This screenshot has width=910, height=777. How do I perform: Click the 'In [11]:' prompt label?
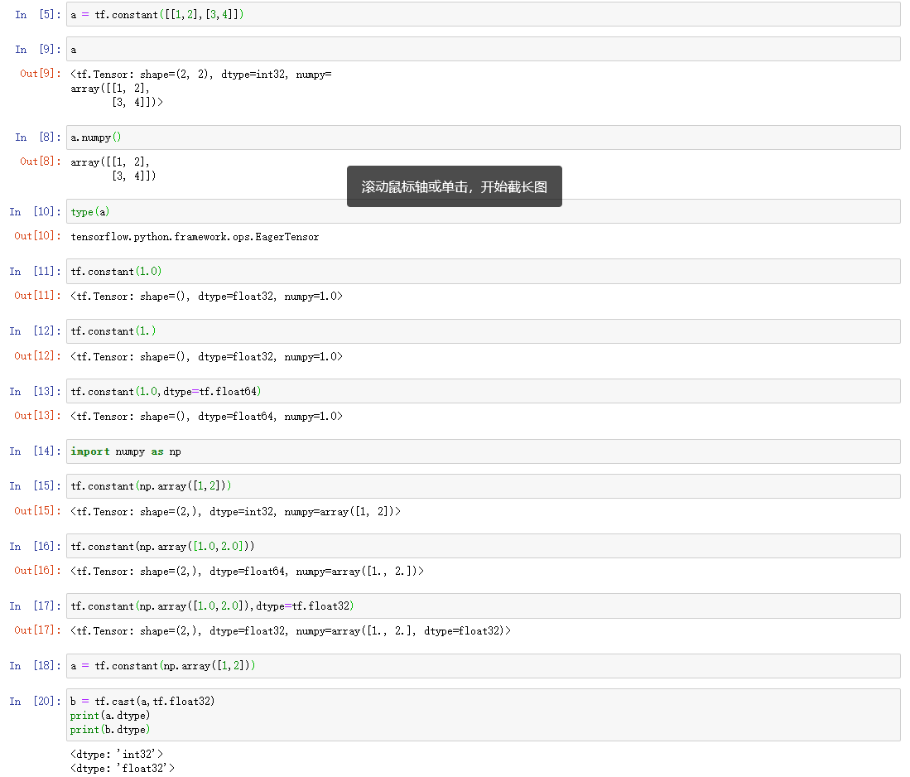tap(35, 271)
